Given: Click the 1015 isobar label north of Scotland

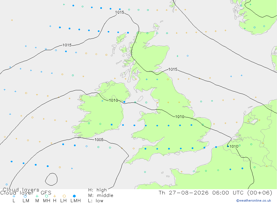Looking at the screenshot, I should tap(120, 12).
